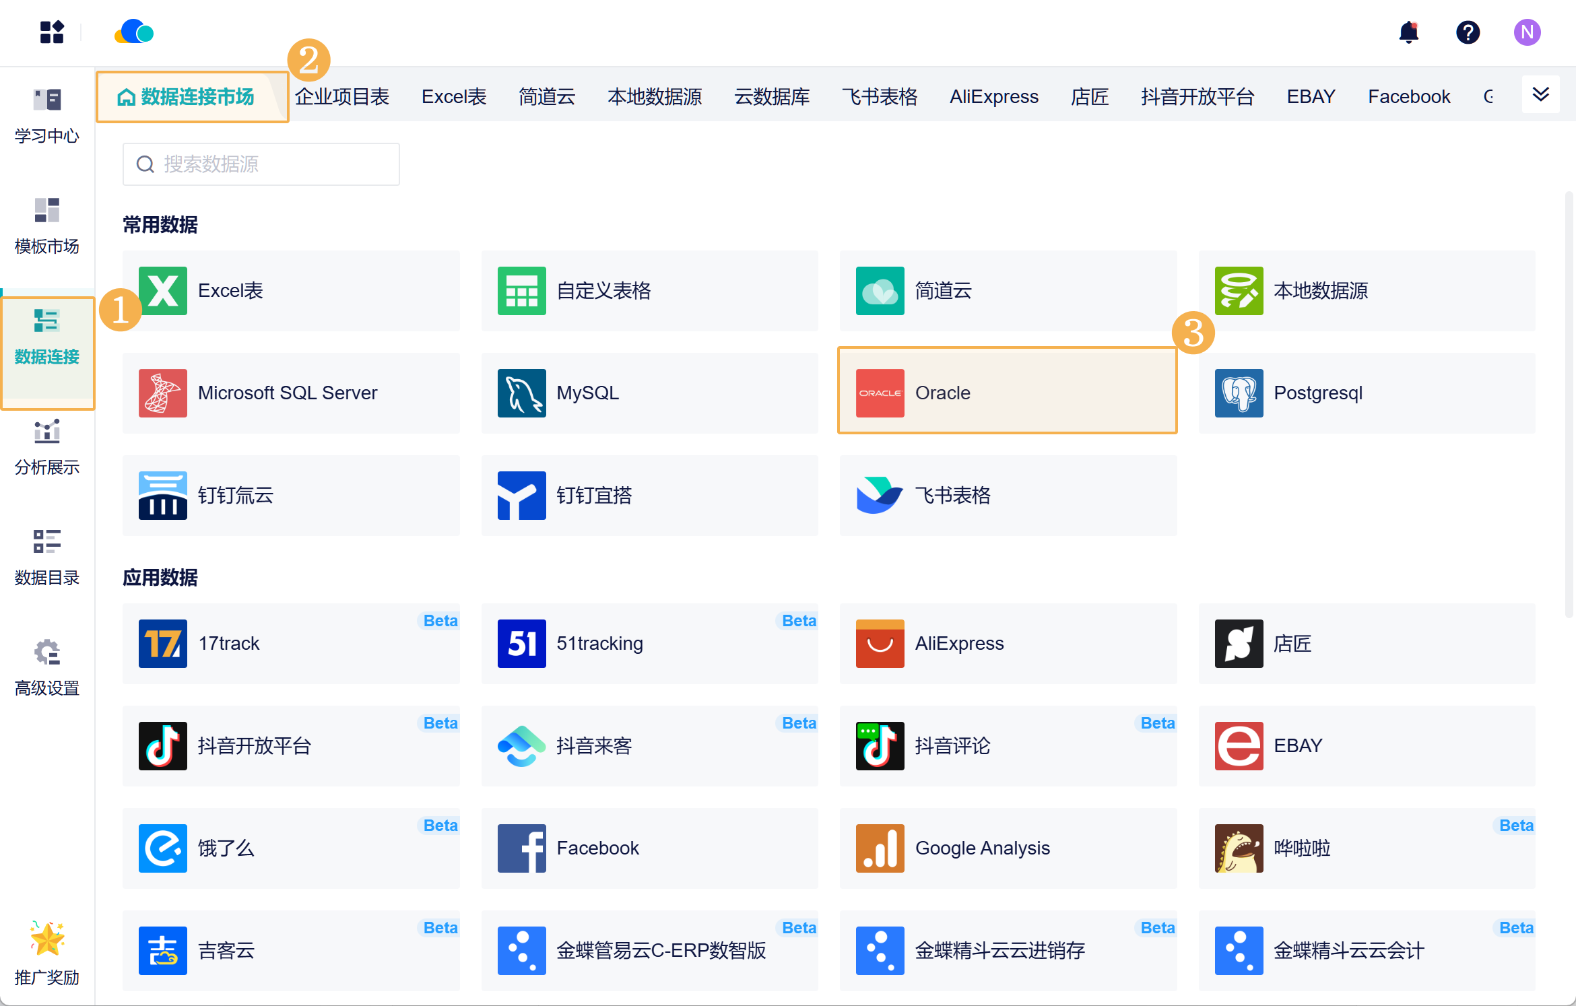Select the 抖音评论 card icon

click(x=880, y=746)
